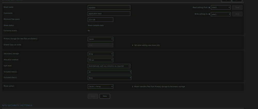Click the 'Included disk(s):' label

10,72
